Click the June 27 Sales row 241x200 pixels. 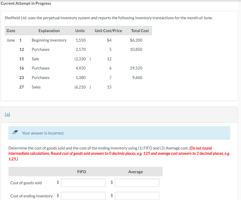[36, 87]
